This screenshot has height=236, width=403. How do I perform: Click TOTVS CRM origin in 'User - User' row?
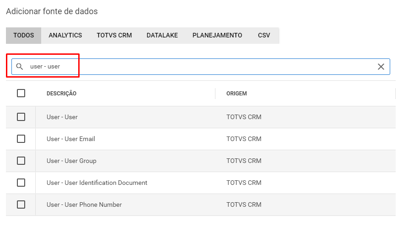pyautogui.click(x=244, y=117)
